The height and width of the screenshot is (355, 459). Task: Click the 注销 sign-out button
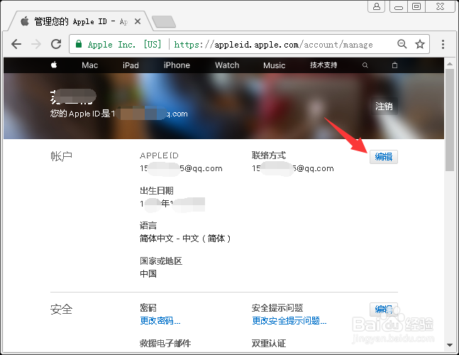pos(384,106)
